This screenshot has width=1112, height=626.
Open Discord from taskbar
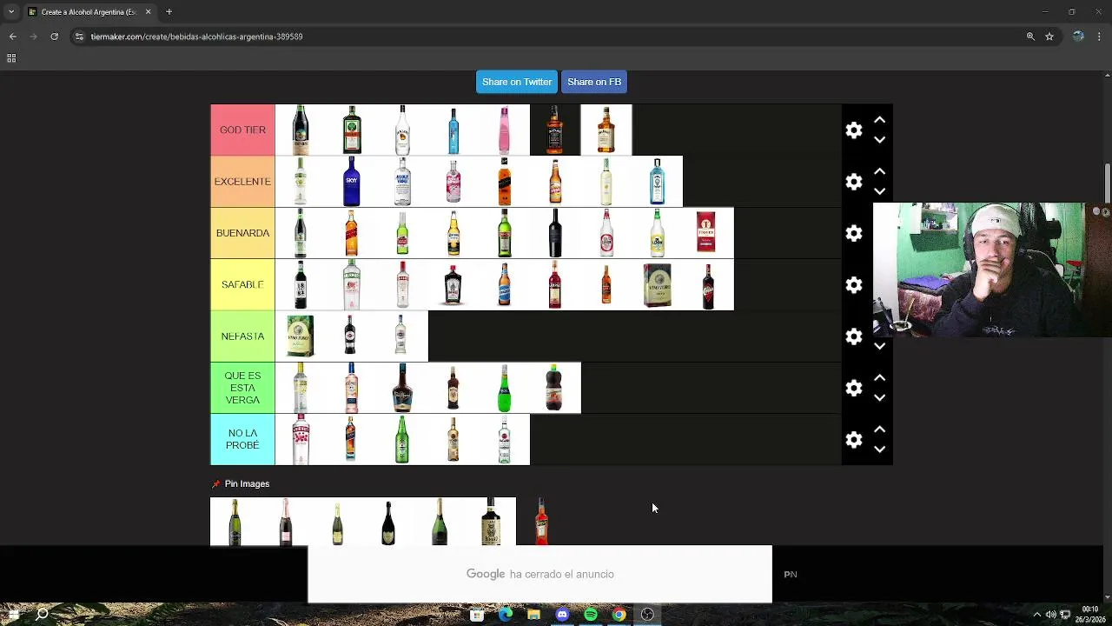point(562,615)
